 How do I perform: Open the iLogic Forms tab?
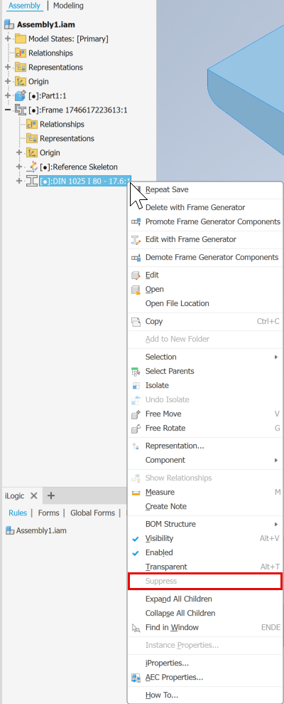(48, 513)
